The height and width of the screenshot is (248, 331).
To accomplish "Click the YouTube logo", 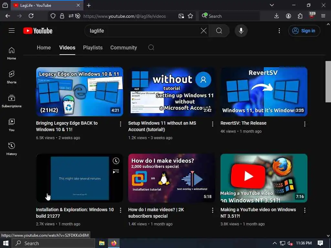I will 38,31.
